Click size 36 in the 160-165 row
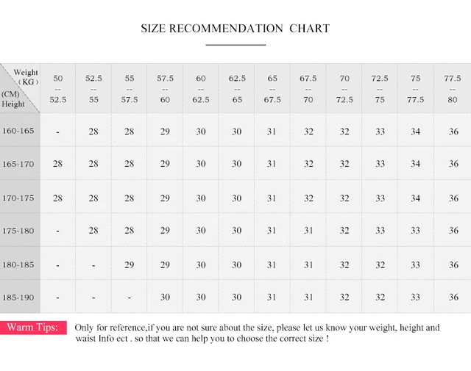This screenshot has height=371, width=471. coord(453,132)
